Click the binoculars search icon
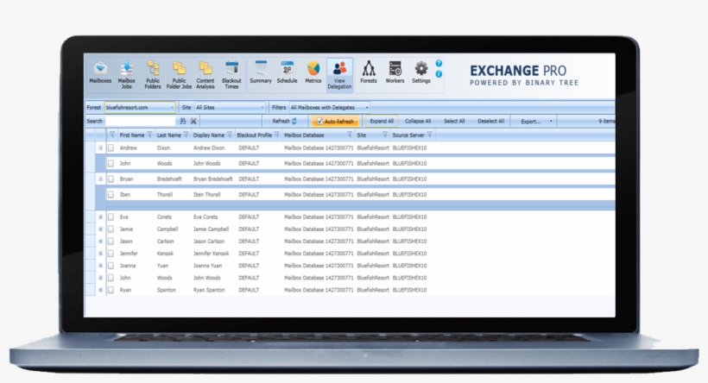 click(182, 121)
